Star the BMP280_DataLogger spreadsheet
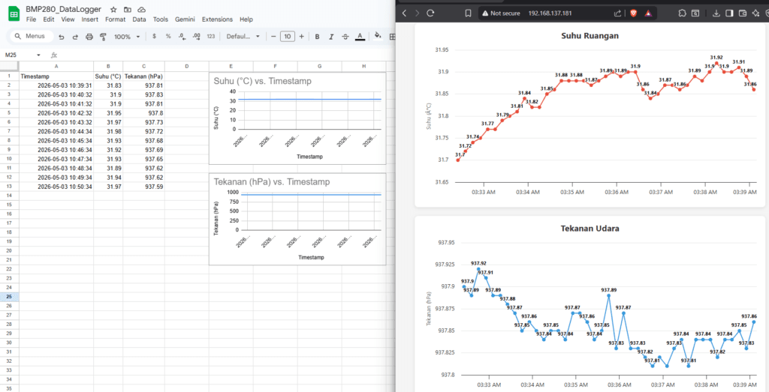Screen dimensions: 769x392 (x=113, y=9)
